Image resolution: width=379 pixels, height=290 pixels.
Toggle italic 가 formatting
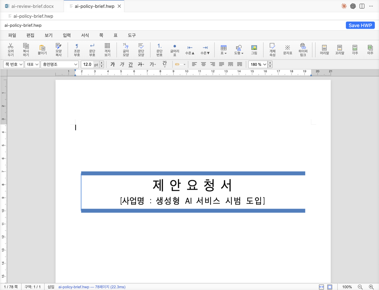[x=122, y=64]
